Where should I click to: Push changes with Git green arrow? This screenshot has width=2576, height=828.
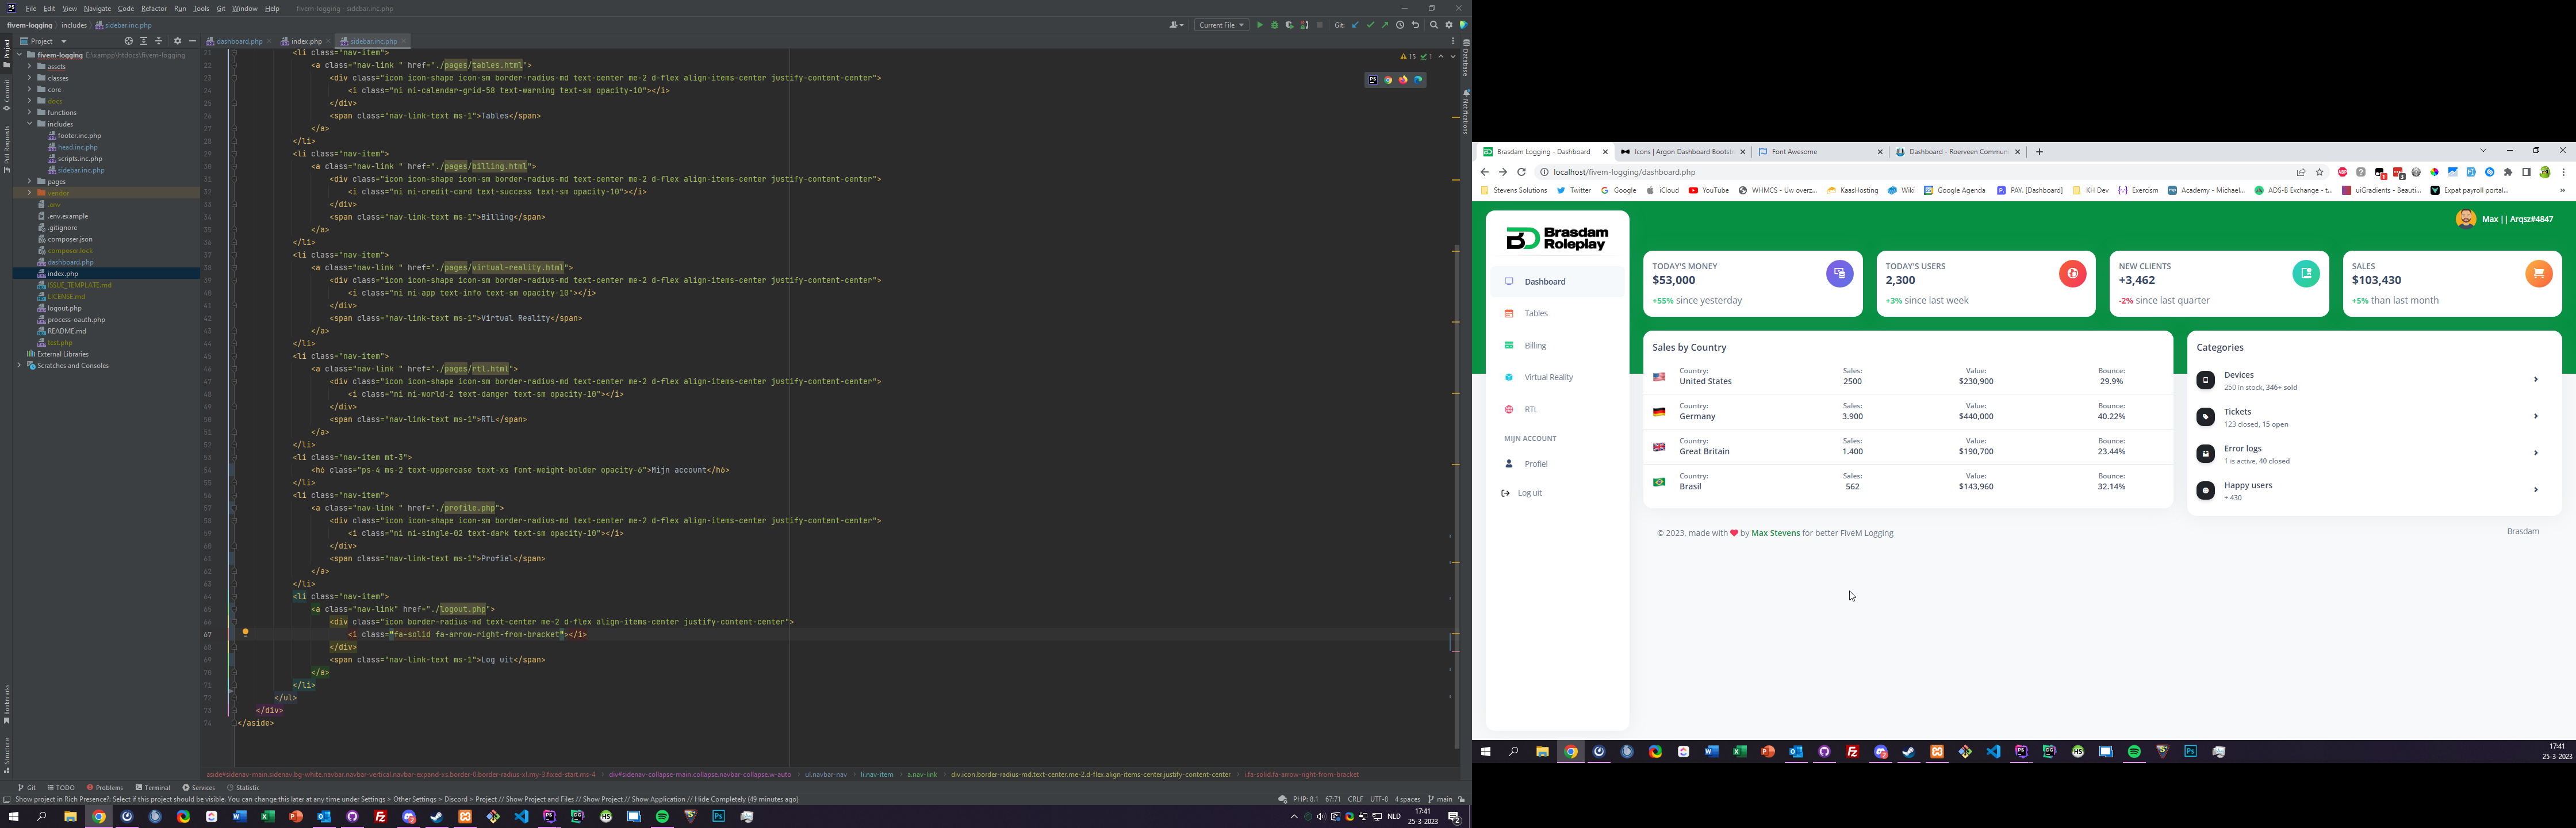pos(1385,25)
